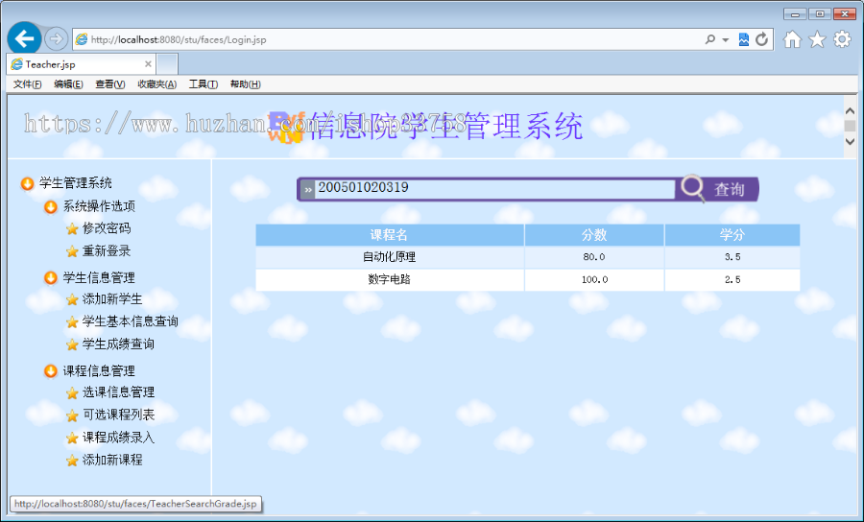This screenshot has width=864, height=522.
Task: Open the 课程成绩录入 link
Action: click(x=118, y=438)
